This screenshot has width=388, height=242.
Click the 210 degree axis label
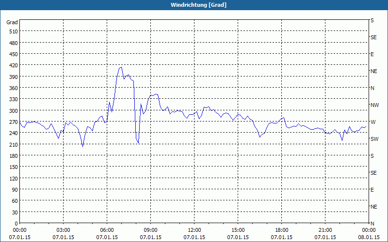(14, 145)
